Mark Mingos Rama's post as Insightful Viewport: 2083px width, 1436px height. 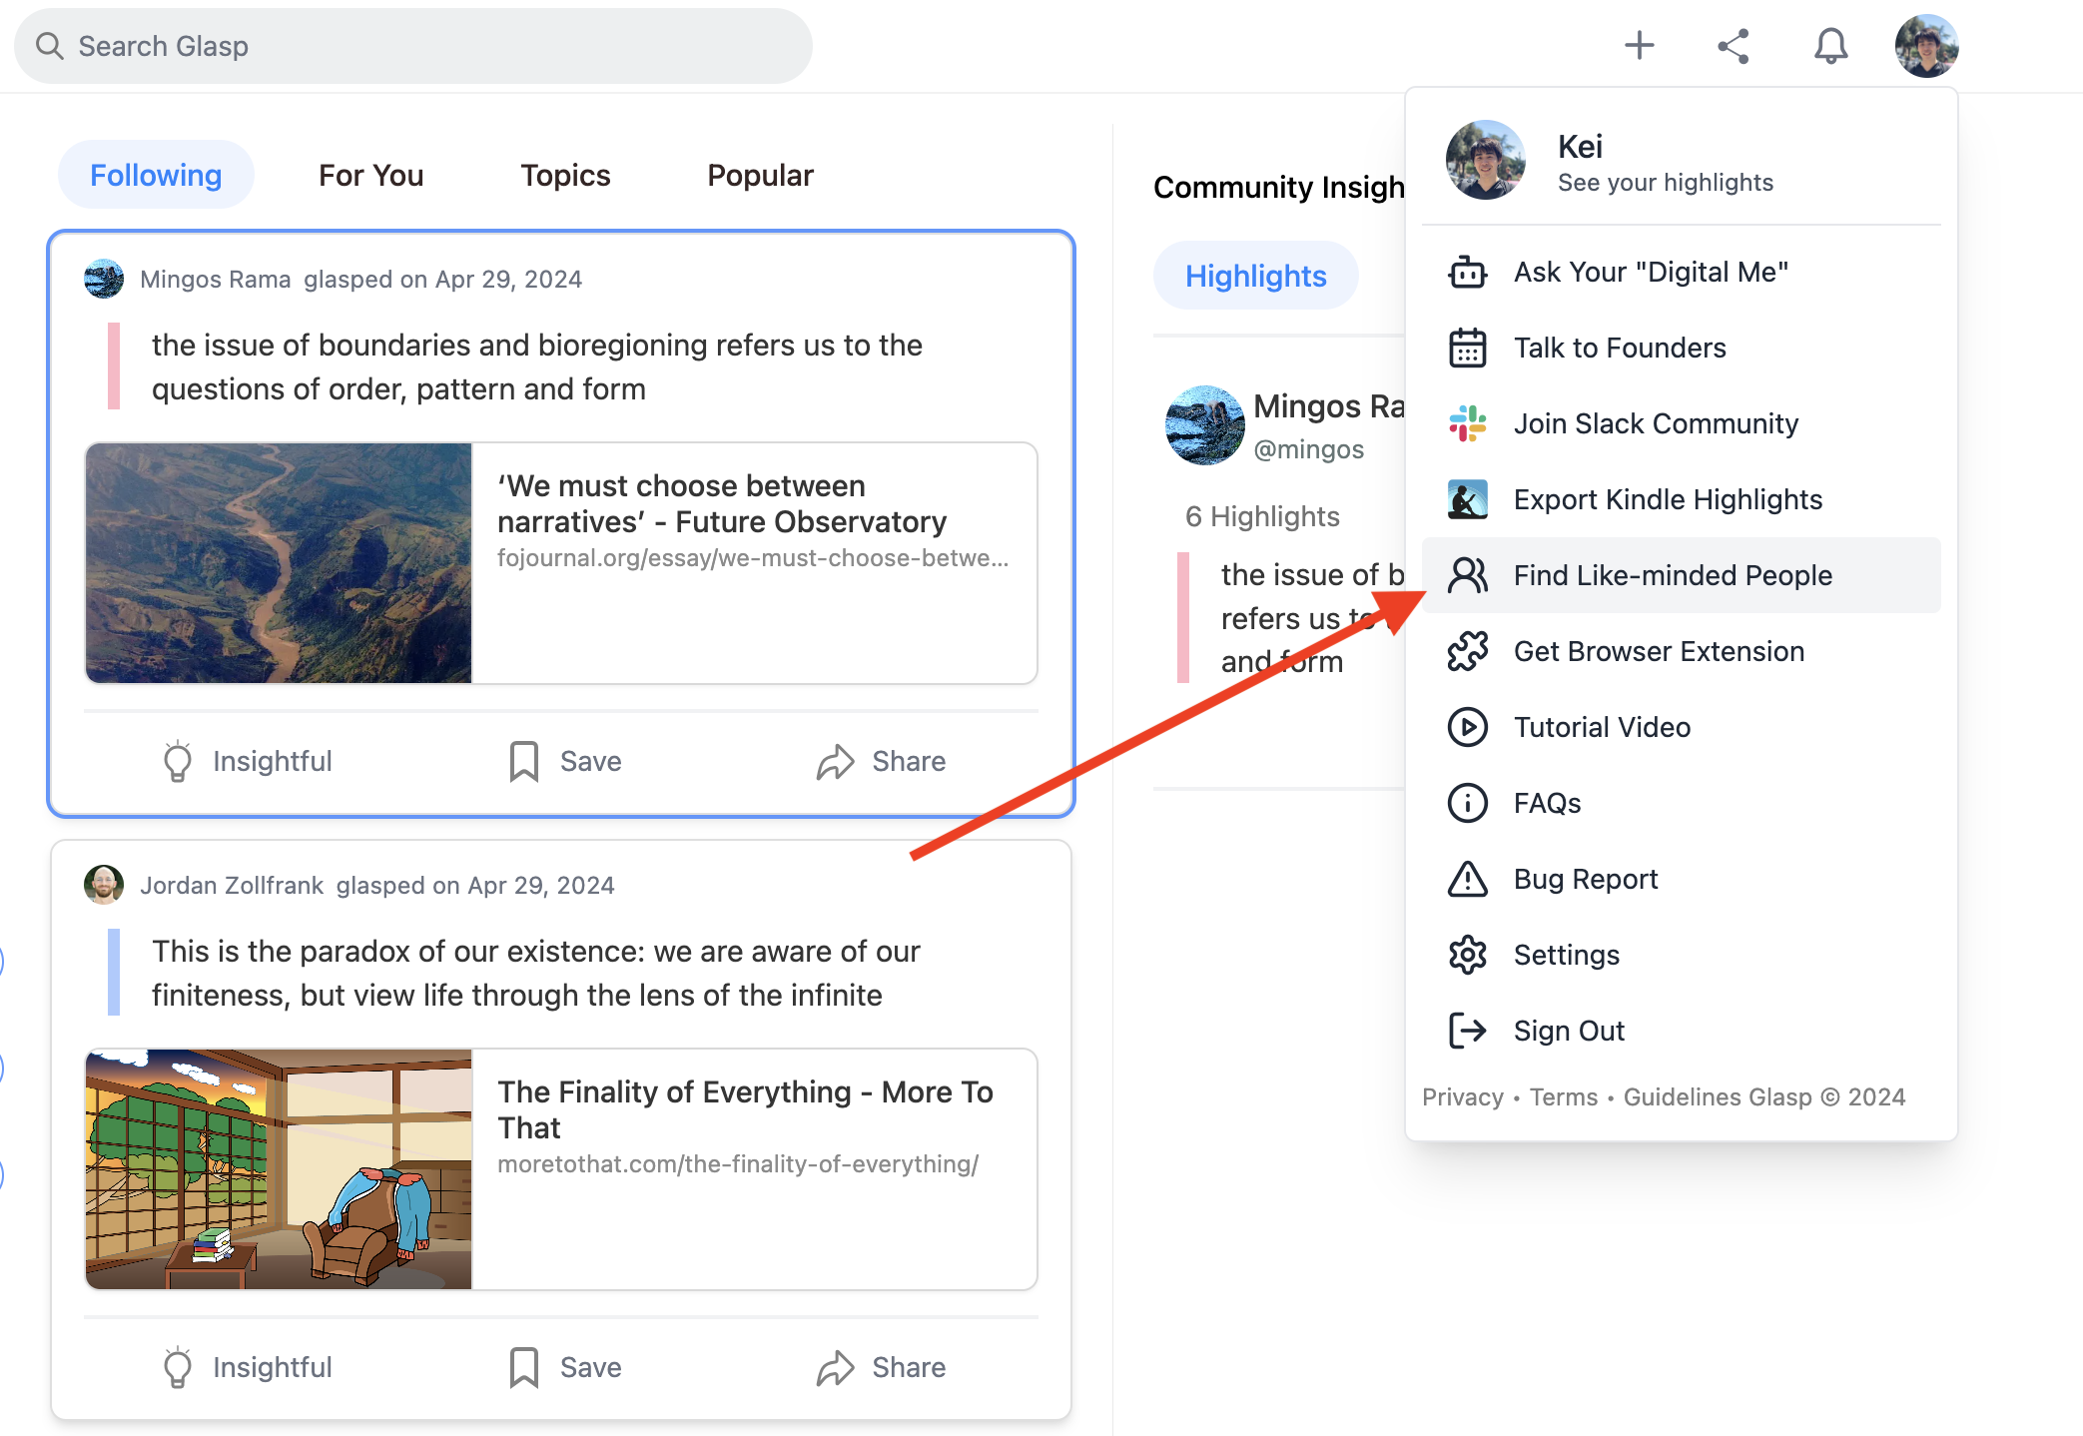click(248, 761)
